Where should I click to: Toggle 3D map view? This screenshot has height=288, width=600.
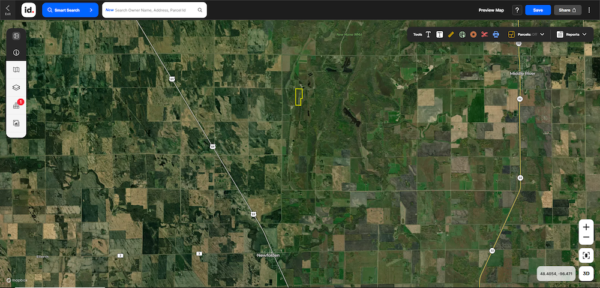[586, 274]
